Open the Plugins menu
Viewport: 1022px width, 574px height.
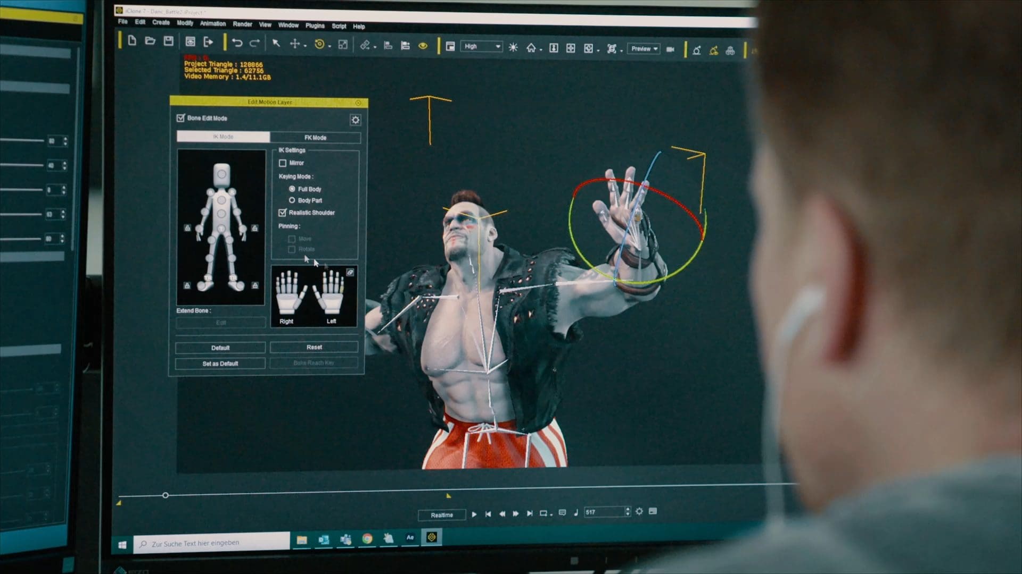pos(315,26)
